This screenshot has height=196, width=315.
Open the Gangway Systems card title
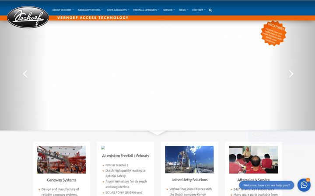pyautogui.click(x=62, y=180)
